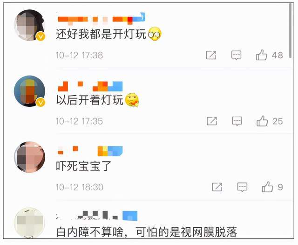Like the '吓死宝宝了' comment
Image resolution: width=298 pixels, height=245 pixels.
(268, 187)
